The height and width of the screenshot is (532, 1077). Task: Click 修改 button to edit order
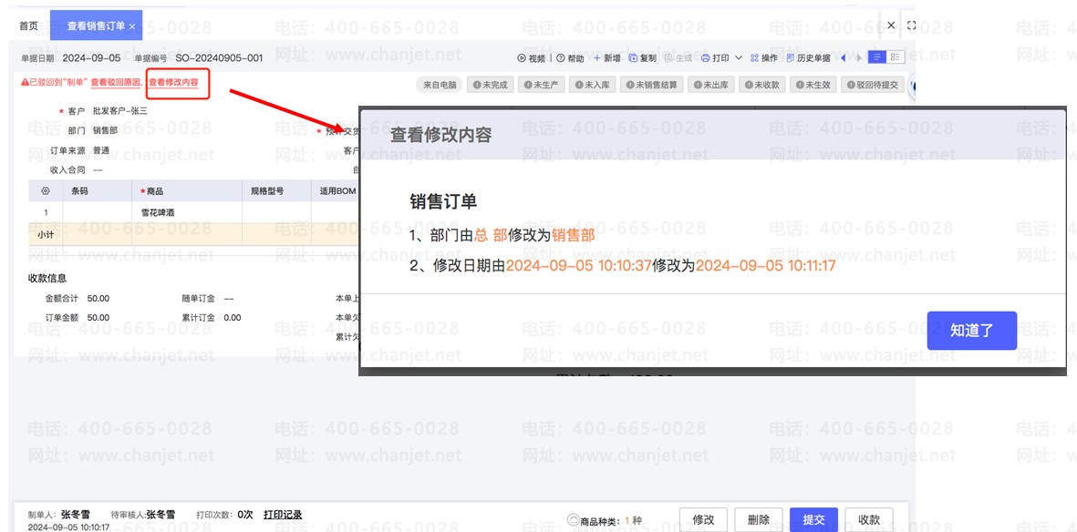tap(704, 519)
